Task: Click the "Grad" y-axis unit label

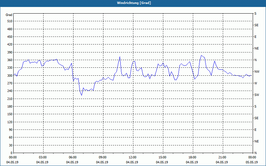Action: point(9,15)
